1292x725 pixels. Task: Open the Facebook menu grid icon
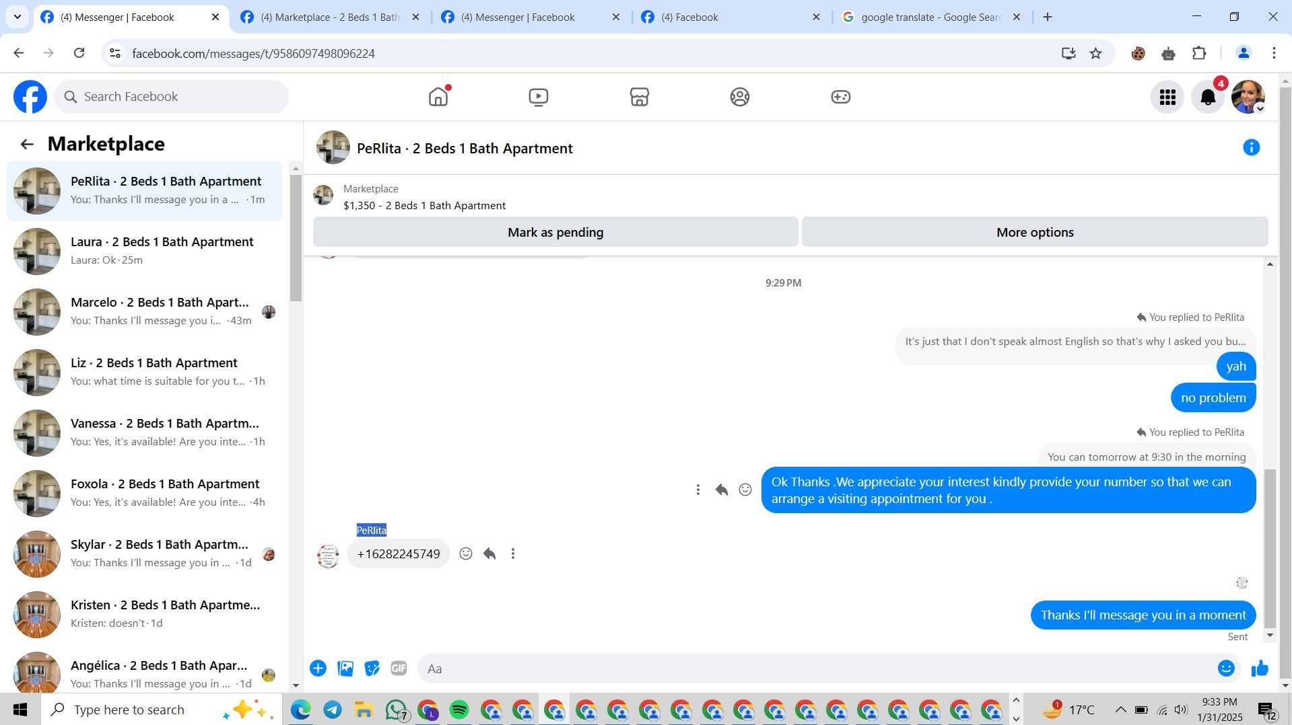tap(1167, 97)
